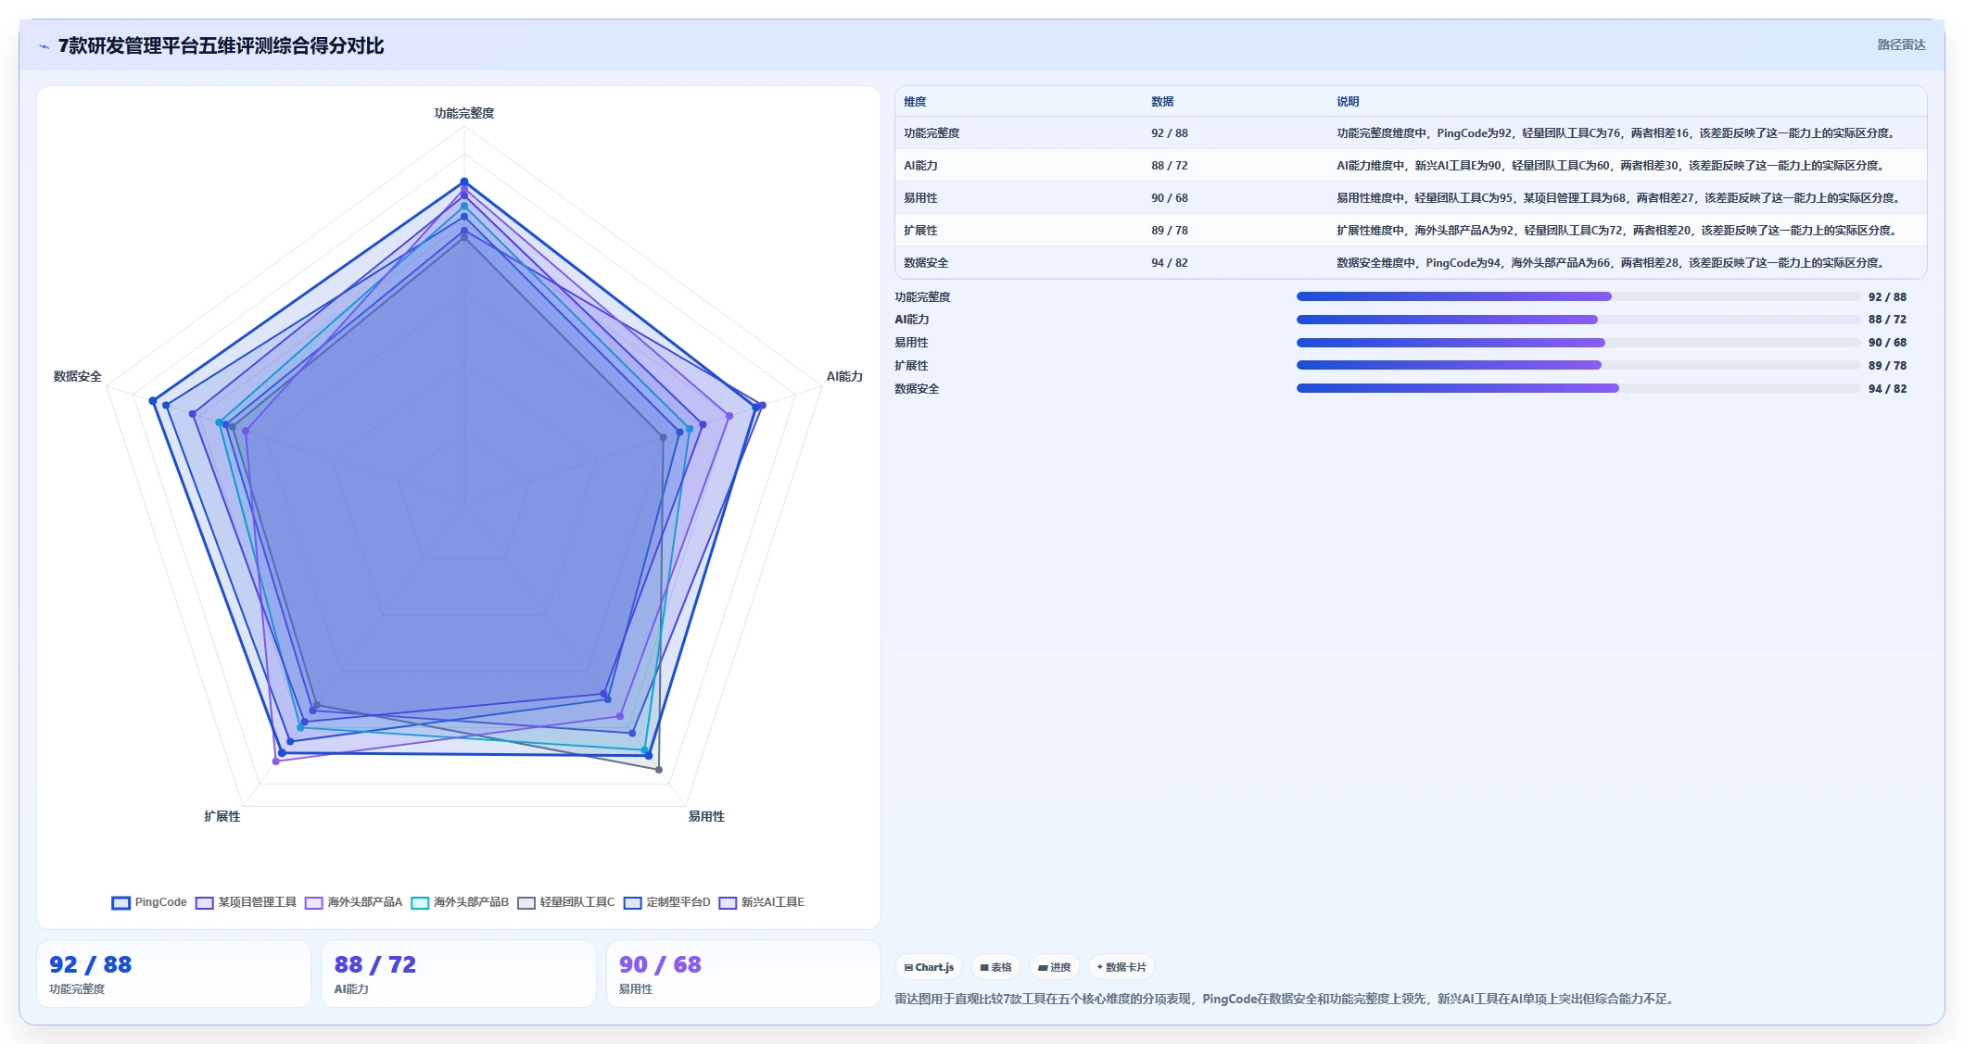The height and width of the screenshot is (1044, 1964).
Task: Click the 表格 tag chip
Action: pos(995,967)
